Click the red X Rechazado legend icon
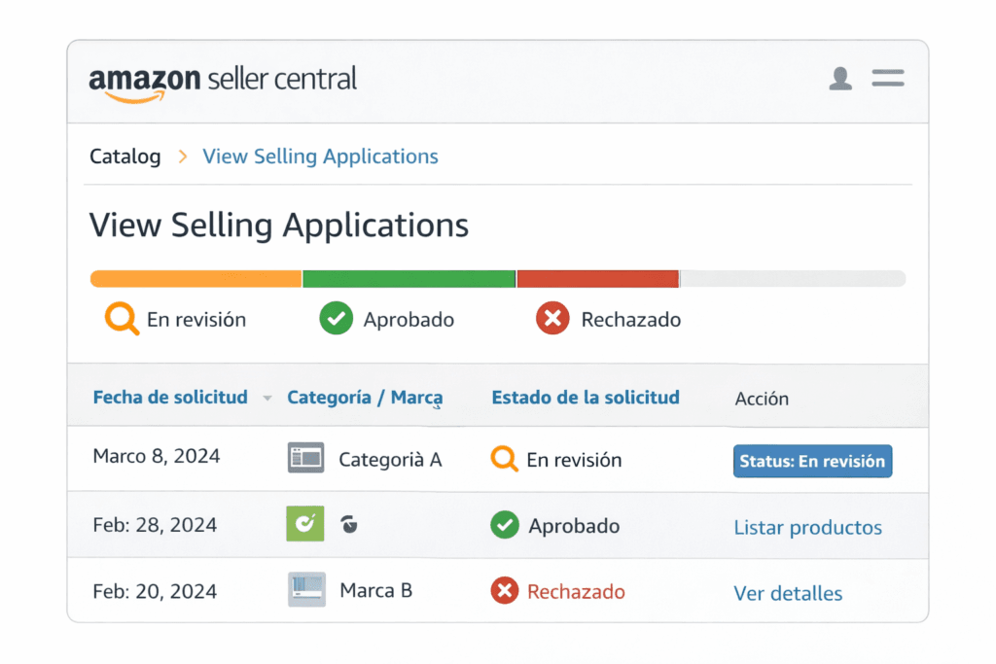Screen dimensions: 996x664 click(552, 319)
